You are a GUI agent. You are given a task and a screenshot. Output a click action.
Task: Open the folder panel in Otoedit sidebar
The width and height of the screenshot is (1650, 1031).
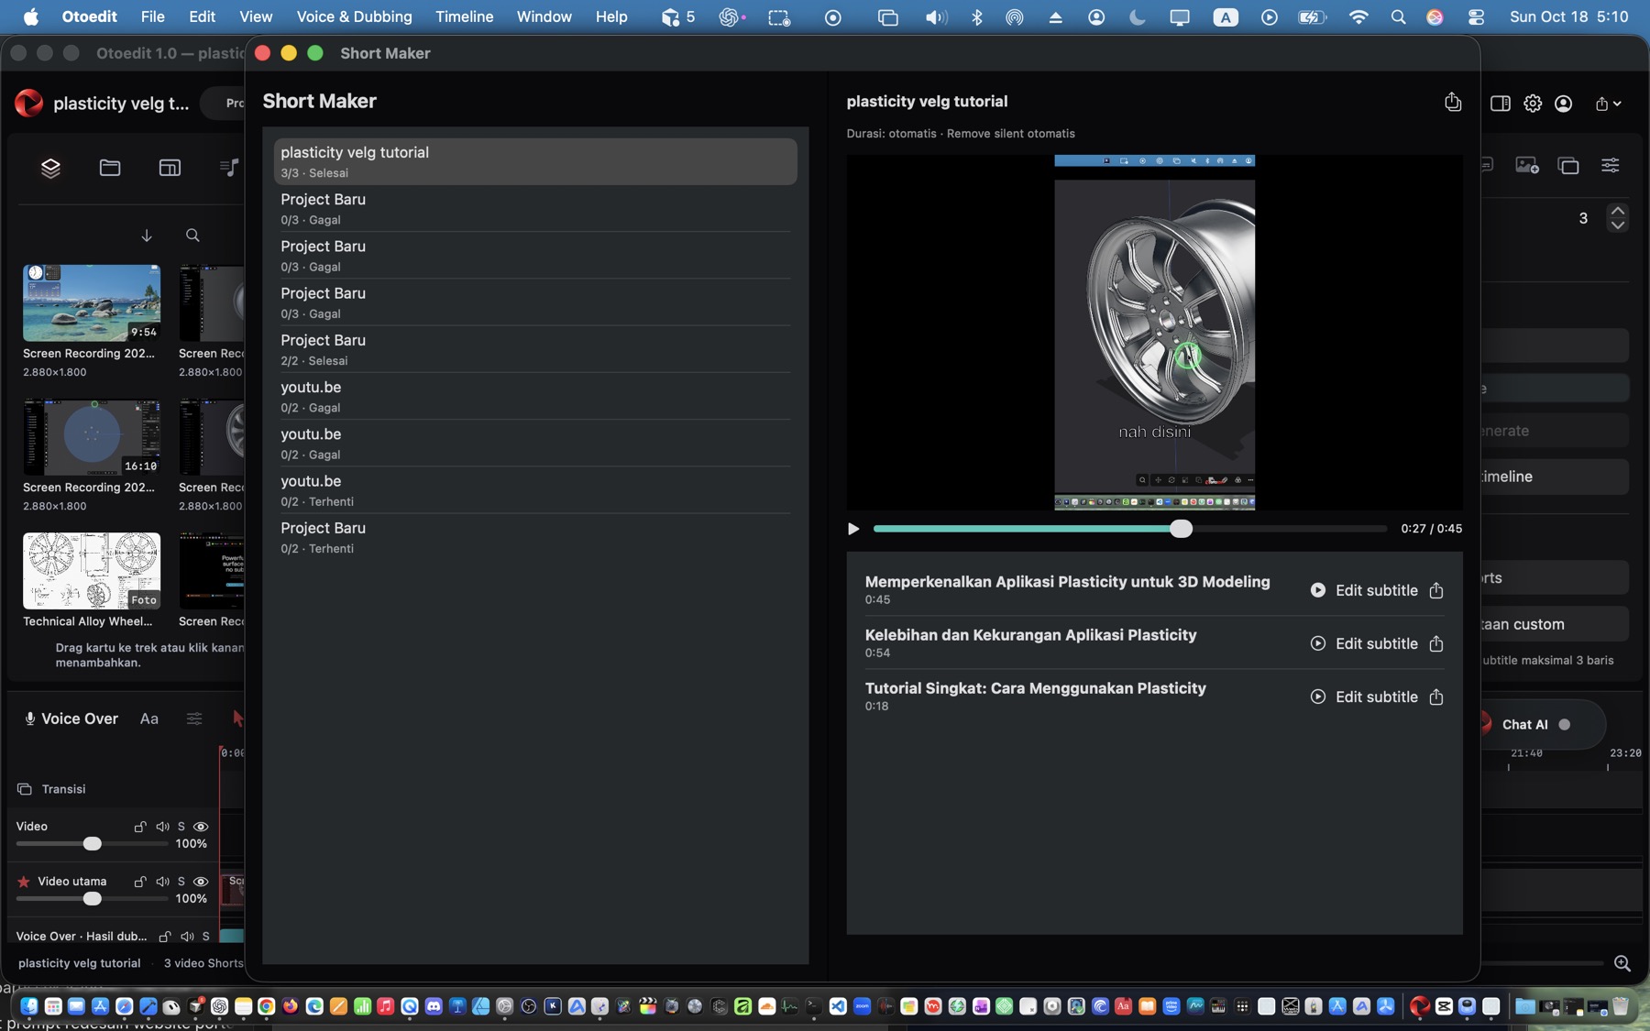pos(110,168)
